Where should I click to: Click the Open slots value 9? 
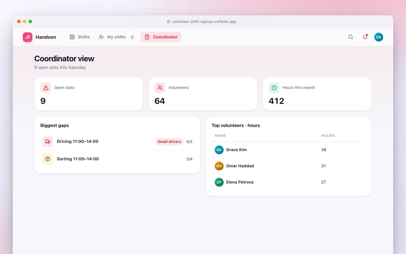tap(43, 101)
